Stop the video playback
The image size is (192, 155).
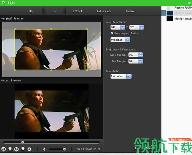(x=23, y=149)
